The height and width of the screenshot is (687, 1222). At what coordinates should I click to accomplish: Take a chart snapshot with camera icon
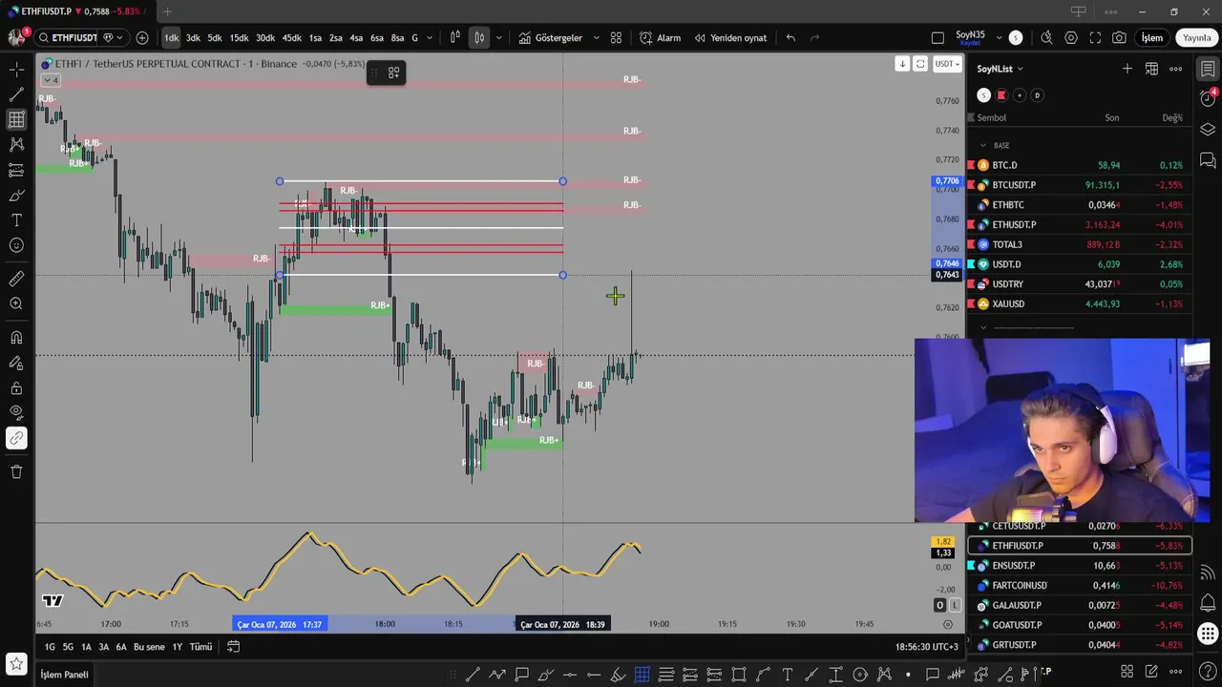point(1119,38)
